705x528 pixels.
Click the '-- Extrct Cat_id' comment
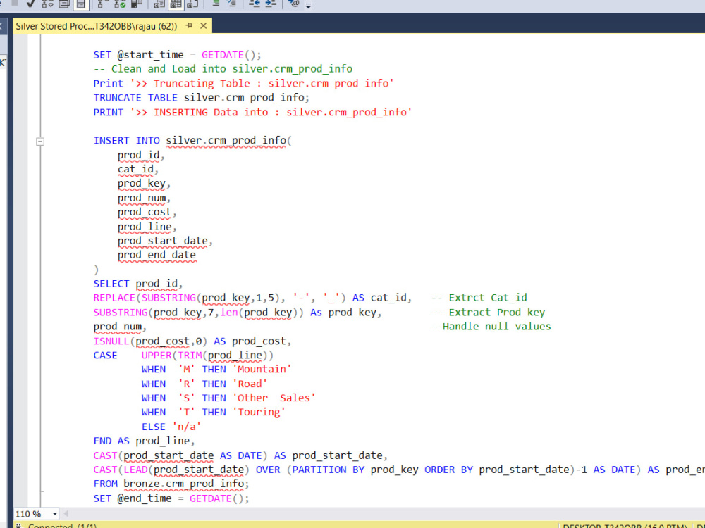479,298
